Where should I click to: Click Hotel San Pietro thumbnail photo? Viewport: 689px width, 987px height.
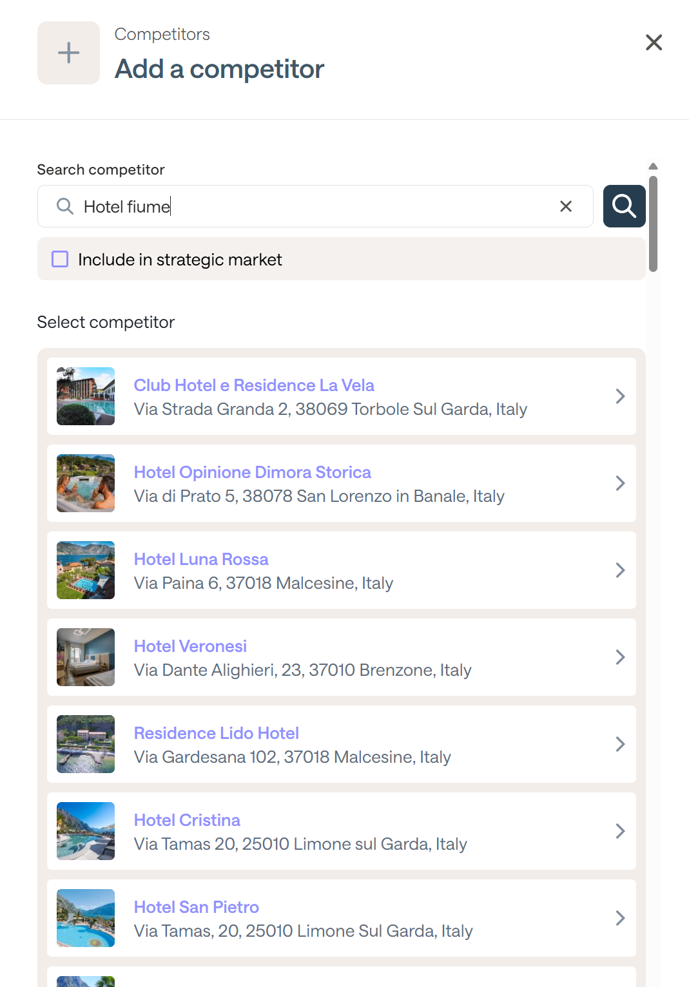coord(86,918)
